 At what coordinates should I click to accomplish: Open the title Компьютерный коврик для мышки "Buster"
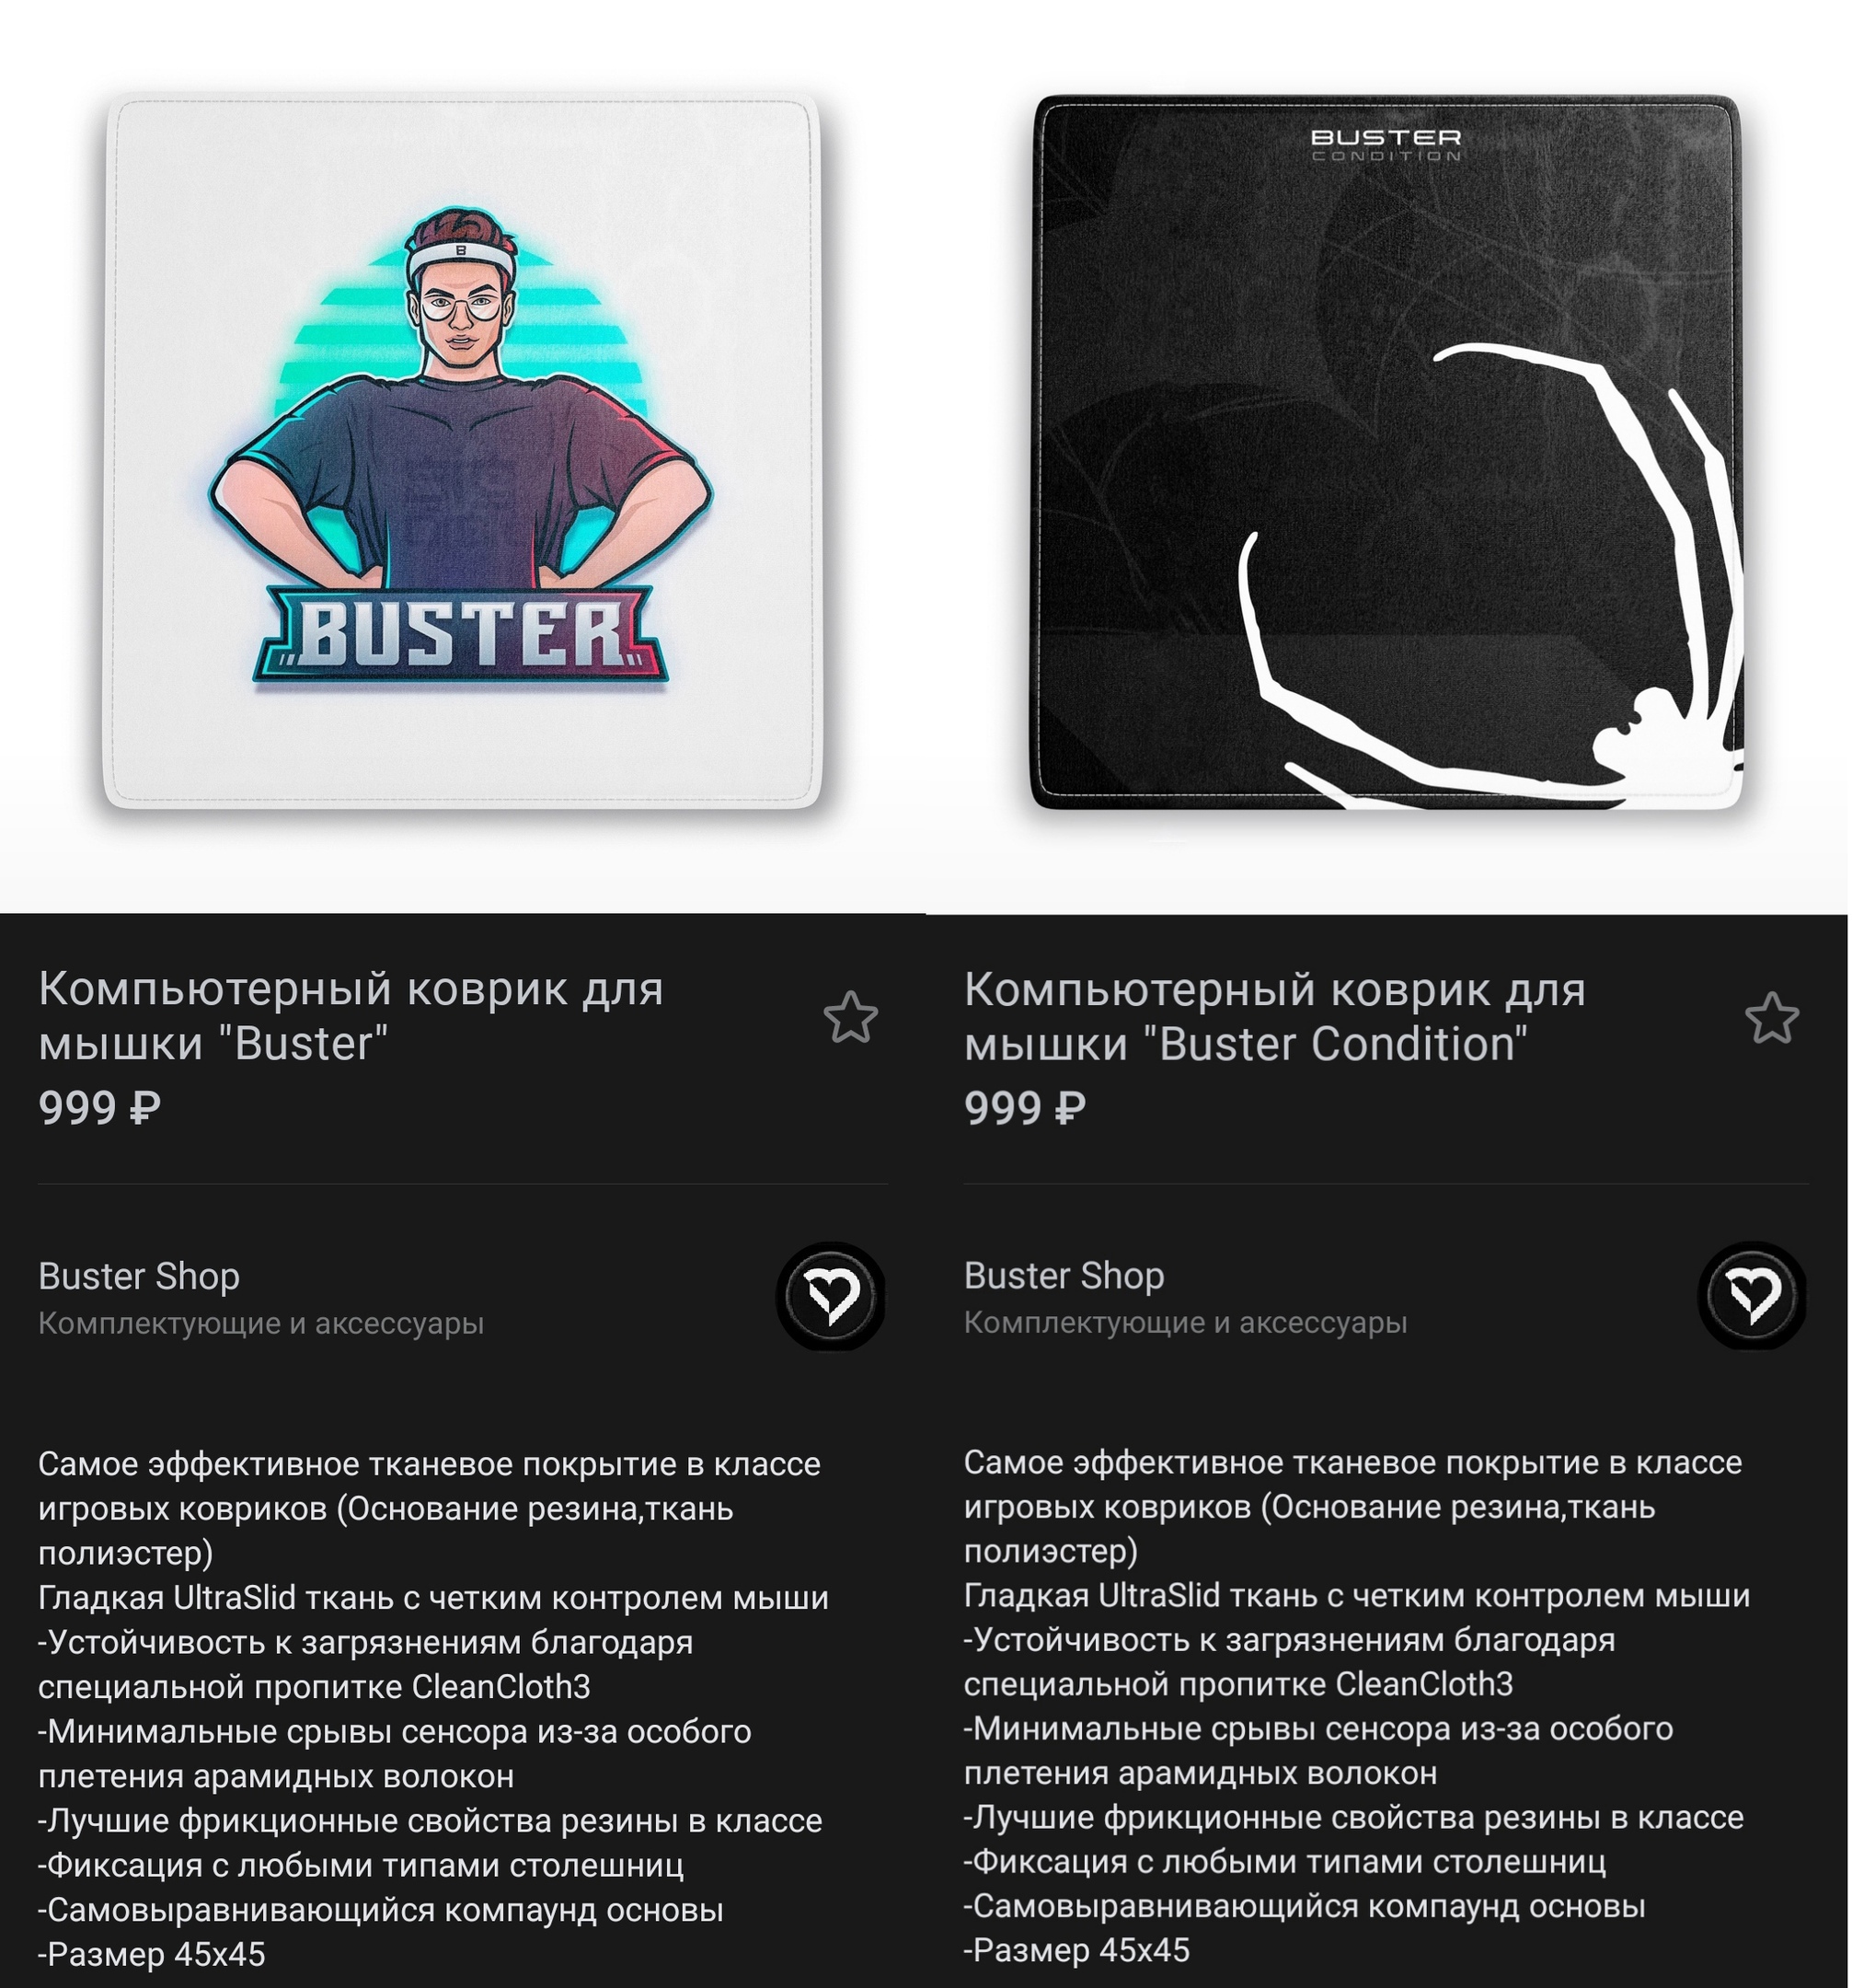[351, 1016]
